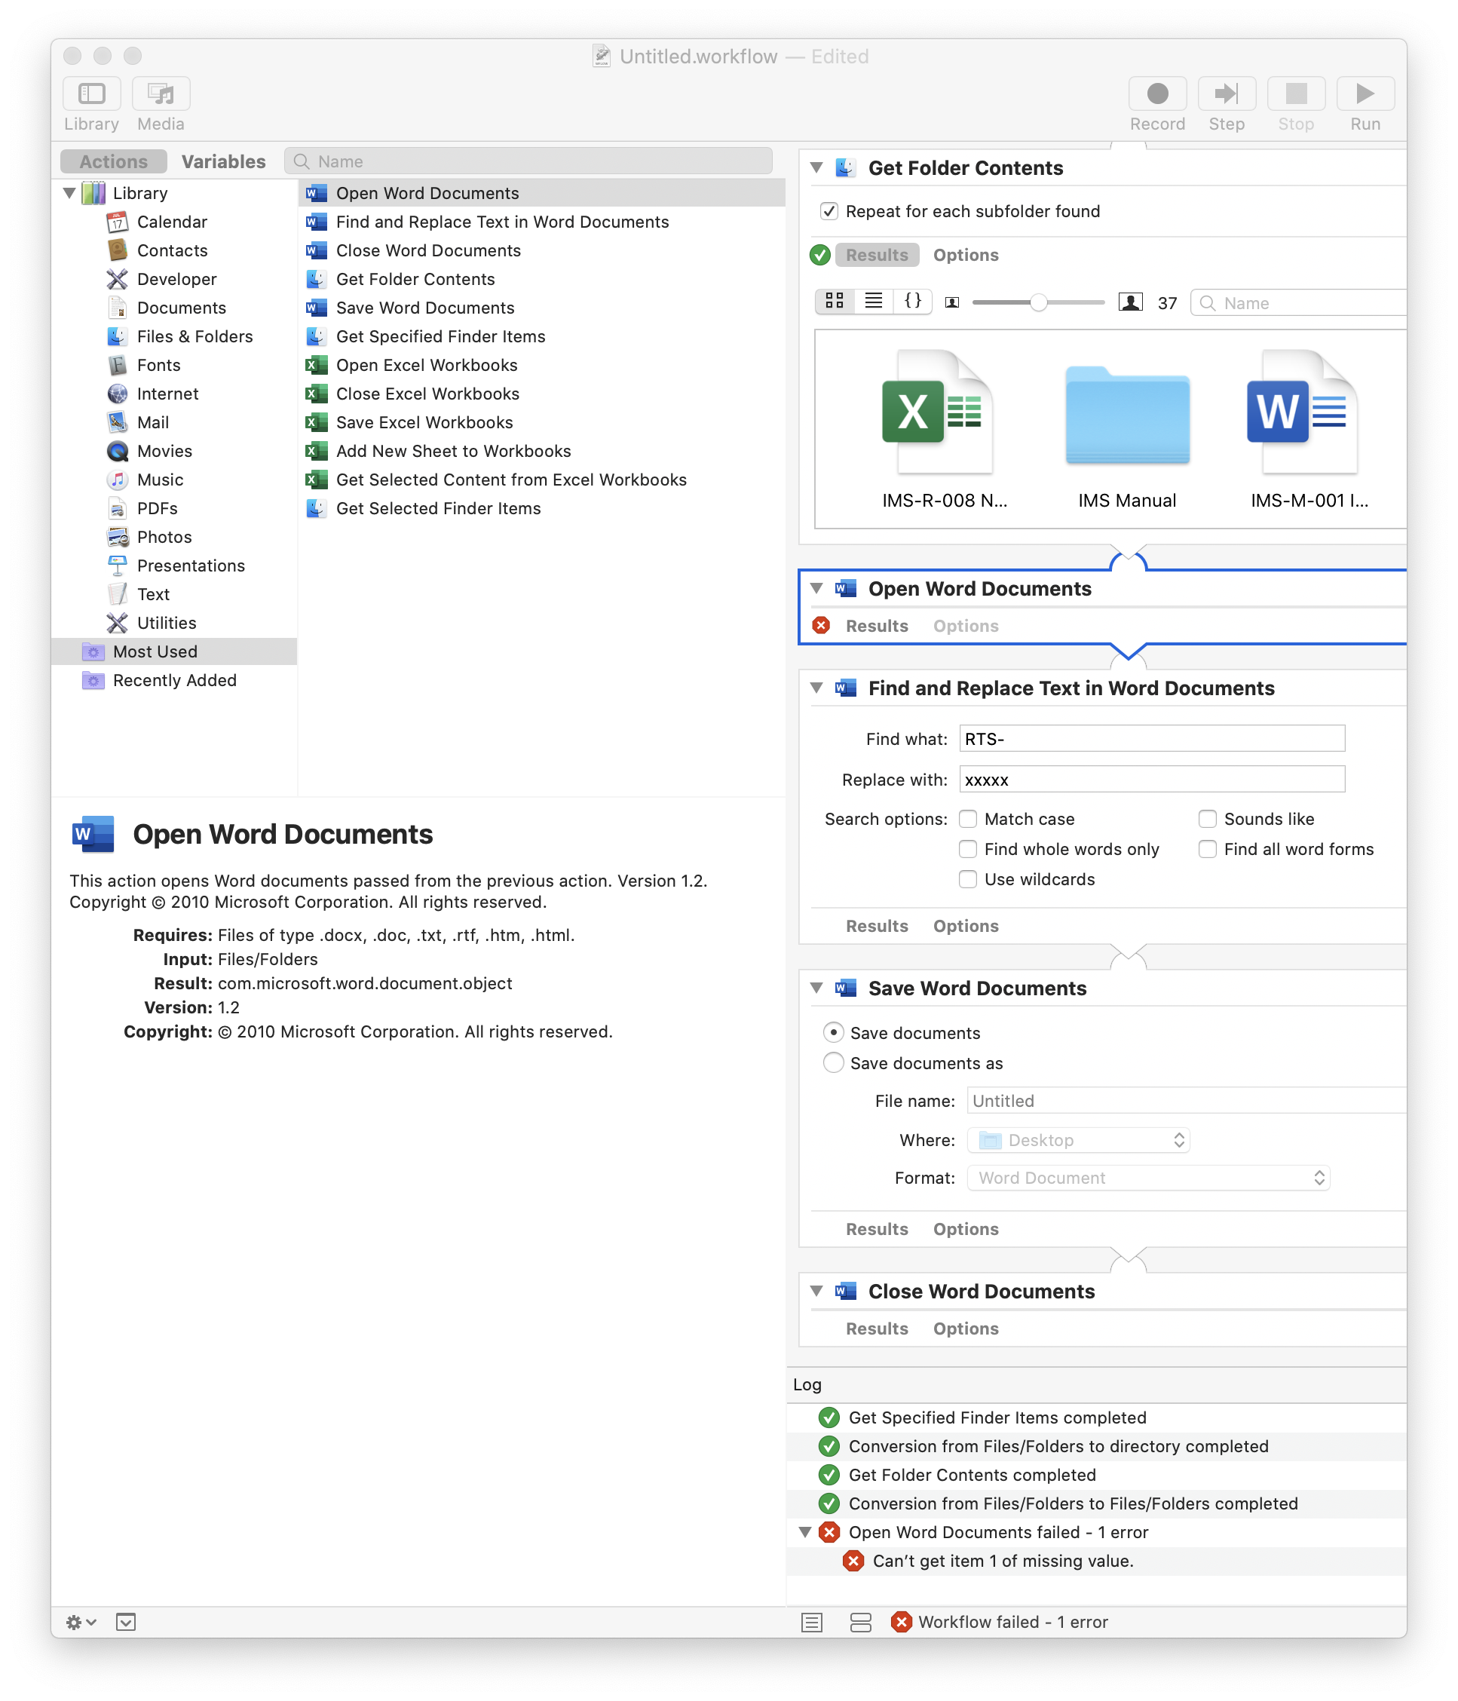Enable the Match case checkbox
This screenshot has height=1701, width=1458.
(x=968, y=820)
